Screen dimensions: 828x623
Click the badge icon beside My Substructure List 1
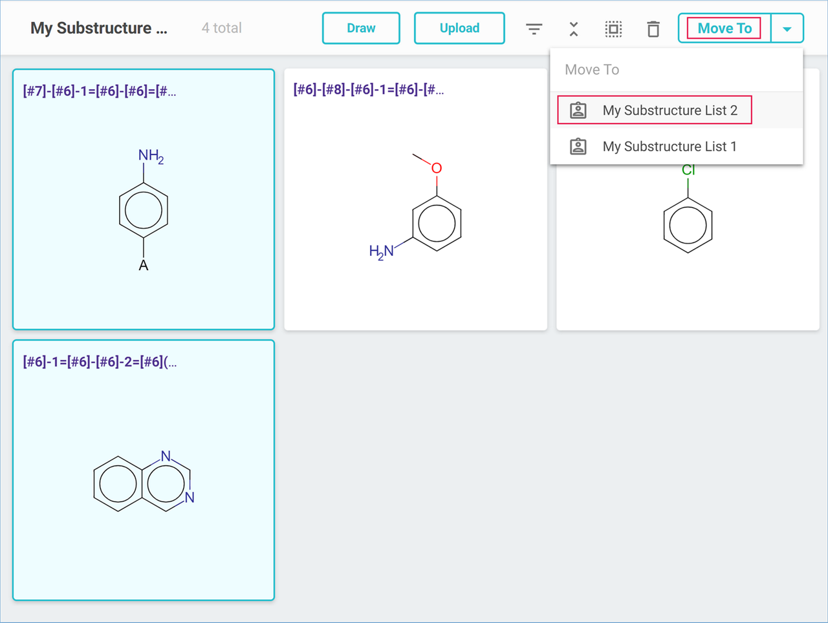pyautogui.click(x=578, y=147)
